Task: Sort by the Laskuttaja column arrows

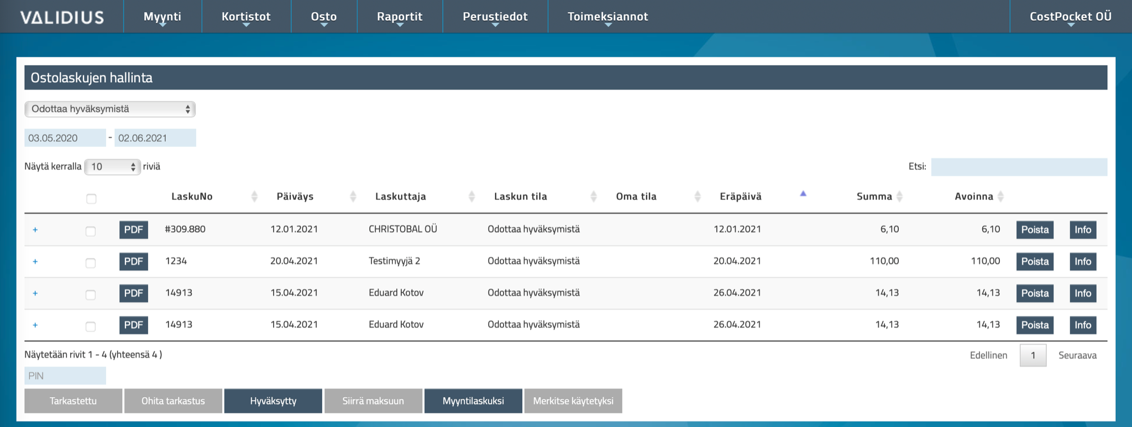Action: pyautogui.click(x=471, y=196)
